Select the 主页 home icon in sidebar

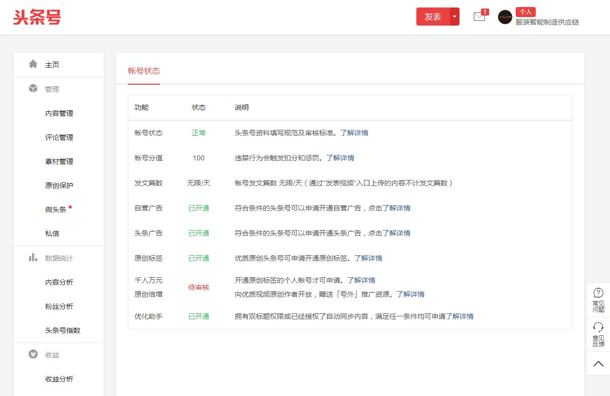coord(34,64)
